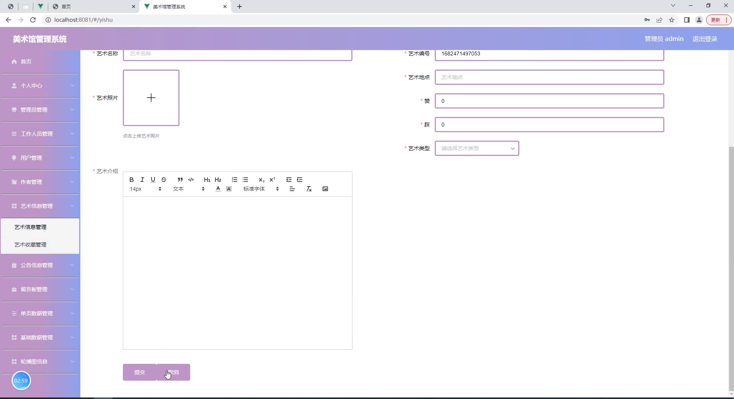
Task: Create an ordered numbered list
Action: tap(235, 180)
